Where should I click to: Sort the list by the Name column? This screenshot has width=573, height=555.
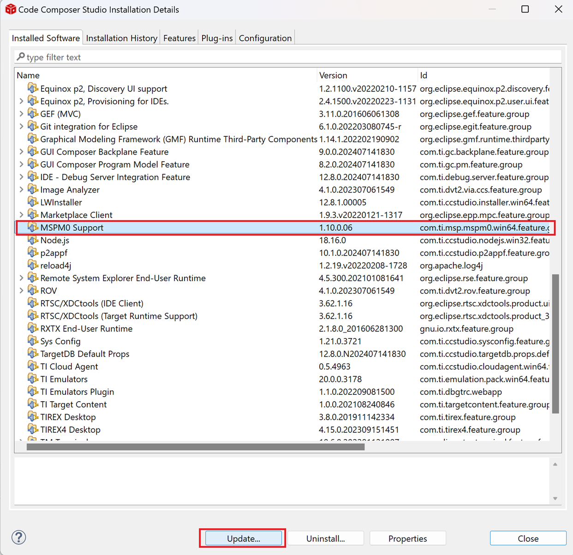(x=166, y=75)
